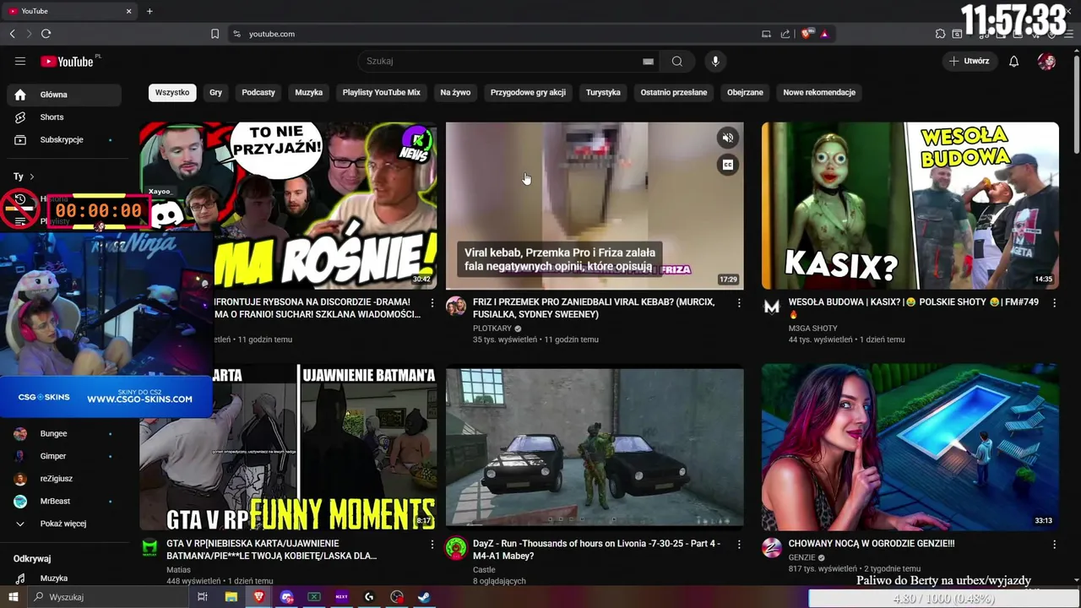Select the Przygodowe gry akcji chip
Screen dimensions: 1081x608
pos(528,92)
